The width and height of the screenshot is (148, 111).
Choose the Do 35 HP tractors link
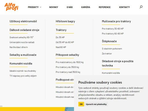[60, 37]
